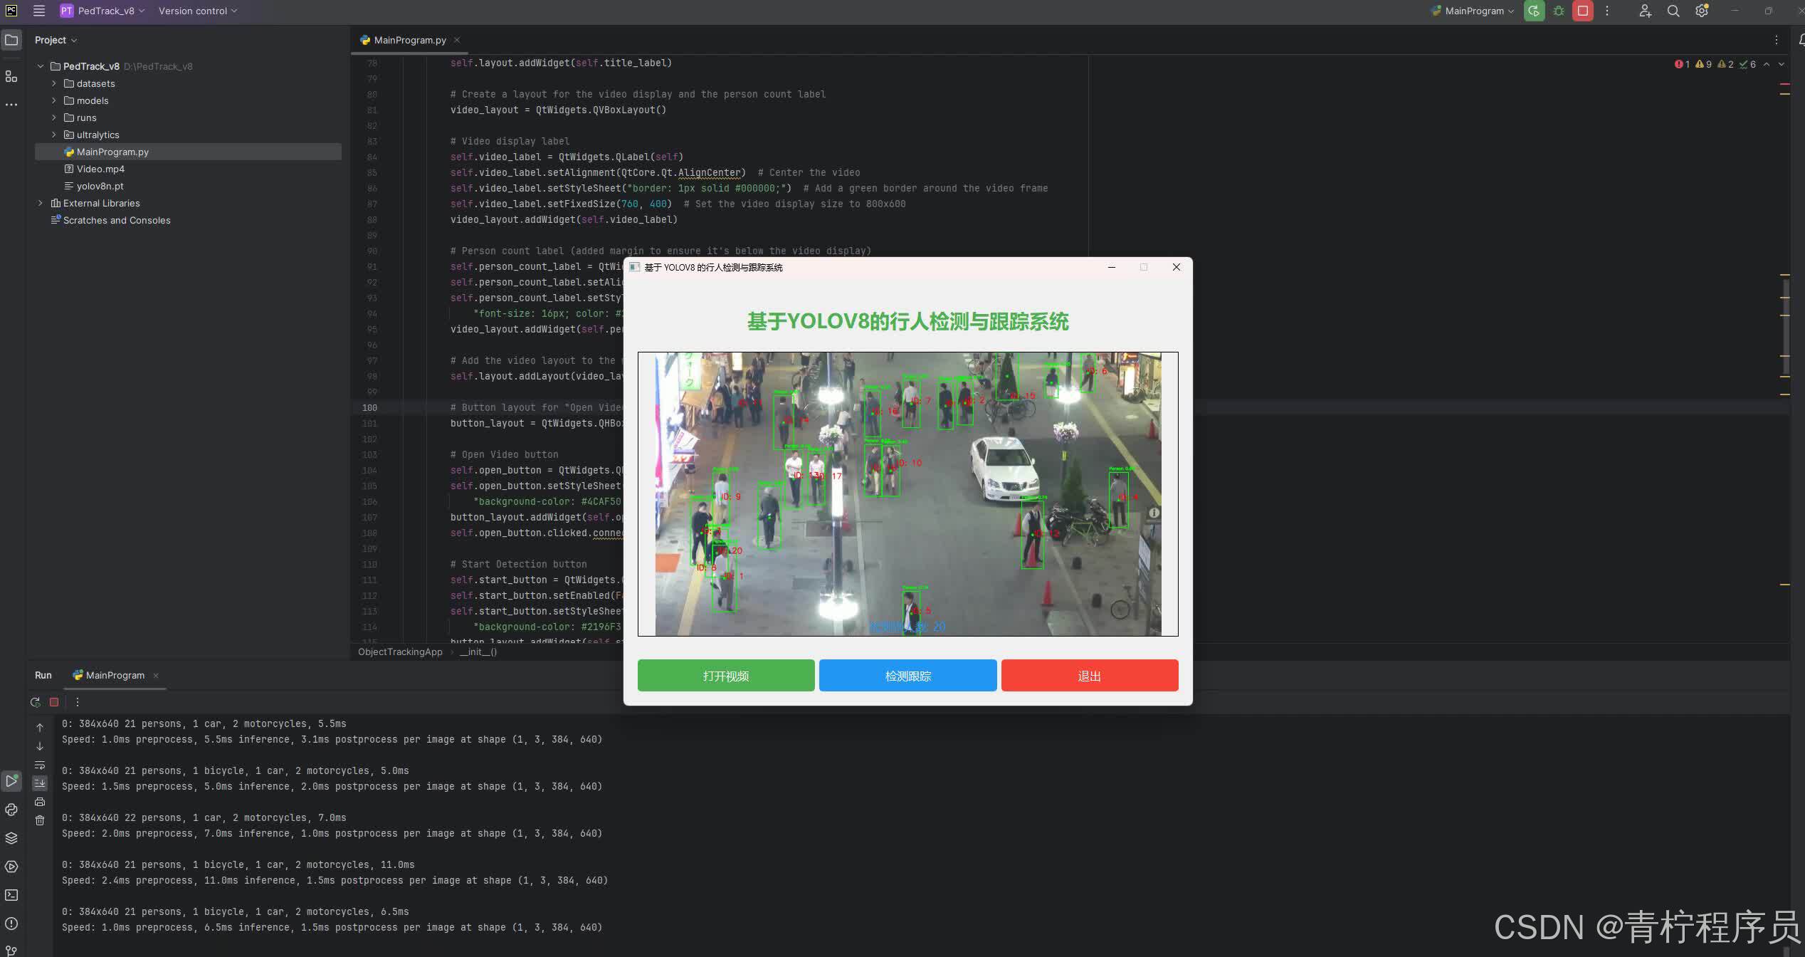Click the red 退出 button
The image size is (1805, 957).
[x=1090, y=675]
